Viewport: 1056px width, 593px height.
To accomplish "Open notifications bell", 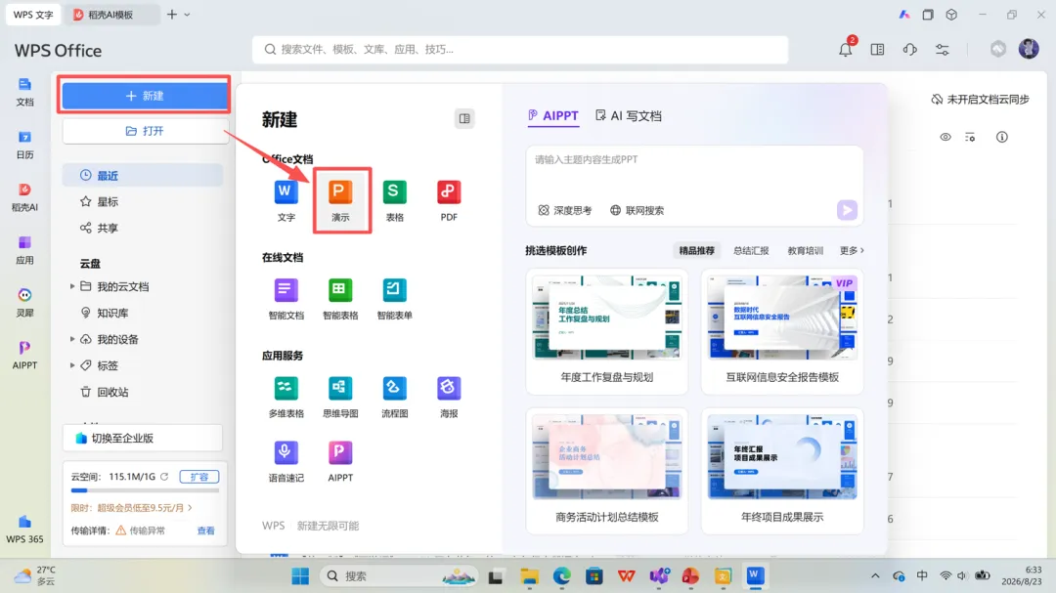I will 845,49.
